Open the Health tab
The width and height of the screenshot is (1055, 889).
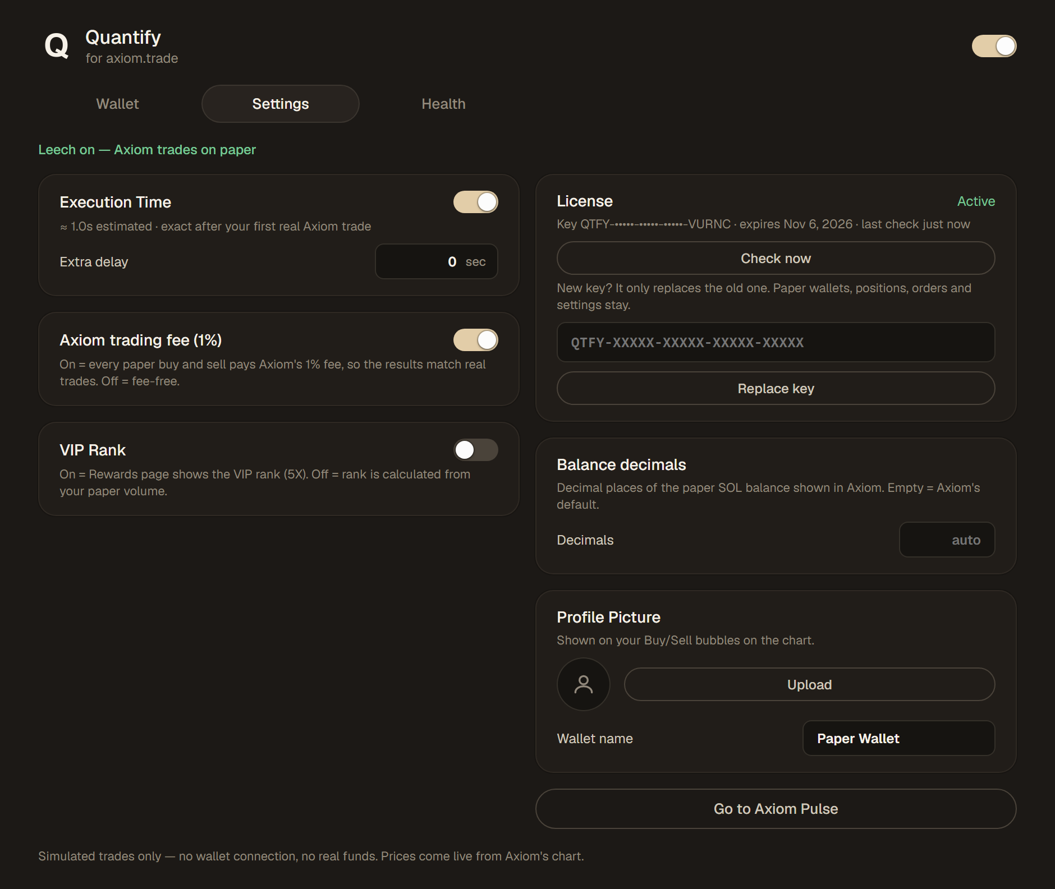pos(443,104)
